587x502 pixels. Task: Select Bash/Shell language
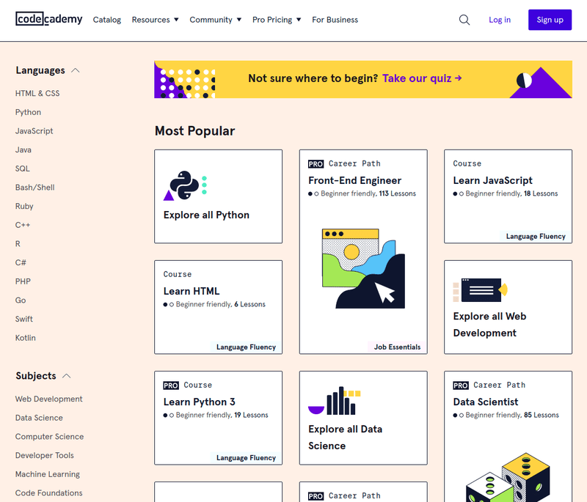click(34, 188)
